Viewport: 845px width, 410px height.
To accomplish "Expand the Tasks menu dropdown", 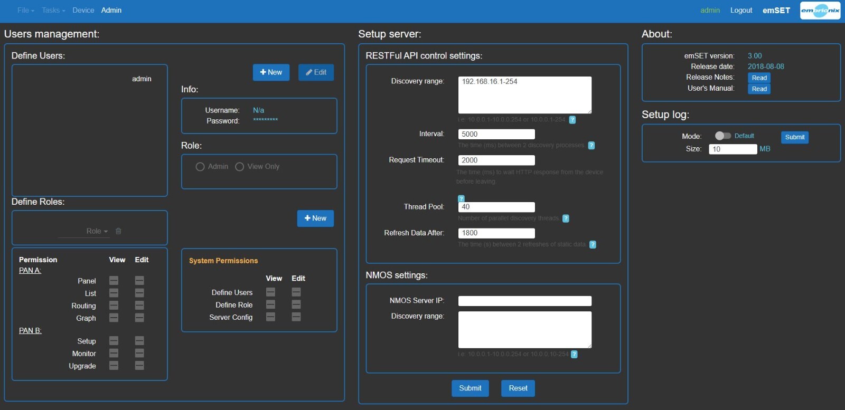I will [53, 10].
